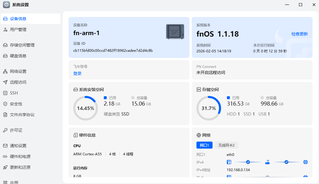Click the 998.66 GB total capacity value

point(272,104)
